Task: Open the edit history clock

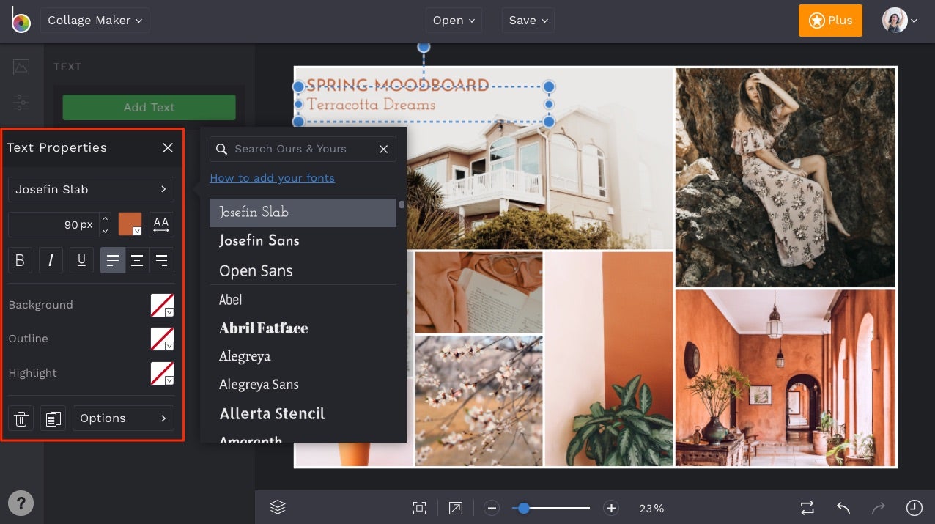Action: click(x=914, y=507)
